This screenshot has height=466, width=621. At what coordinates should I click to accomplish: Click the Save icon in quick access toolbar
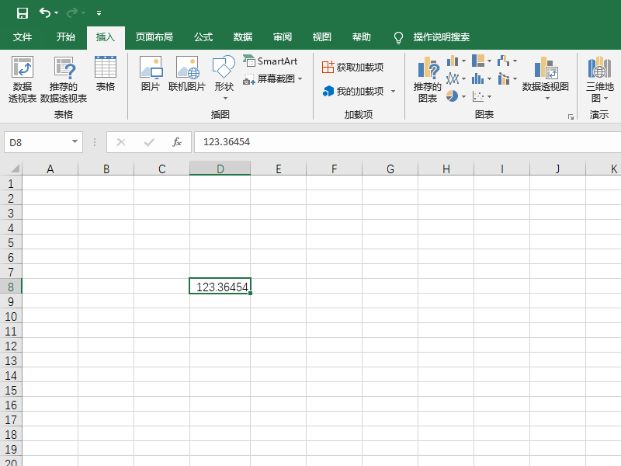click(23, 13)
